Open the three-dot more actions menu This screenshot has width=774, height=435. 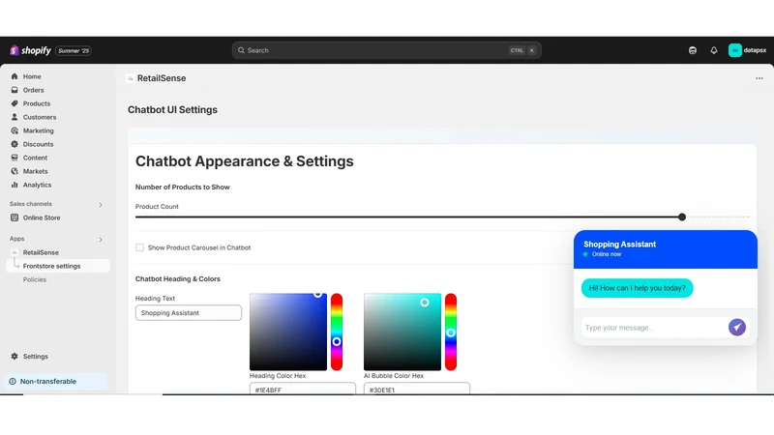tap(759, 78)
